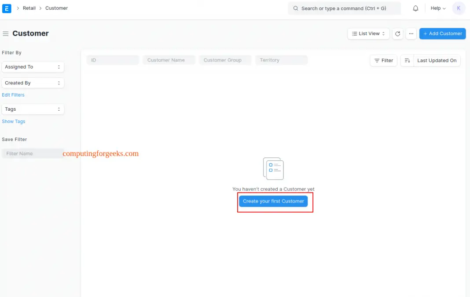Toggle the sidebar hamburger icon
The width and height of the screenshot is (470, 297).
coord(6,34)
